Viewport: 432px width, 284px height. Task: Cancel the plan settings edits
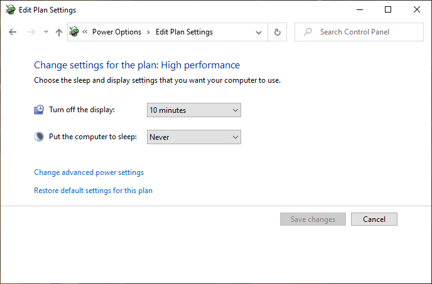coord(374,219)
